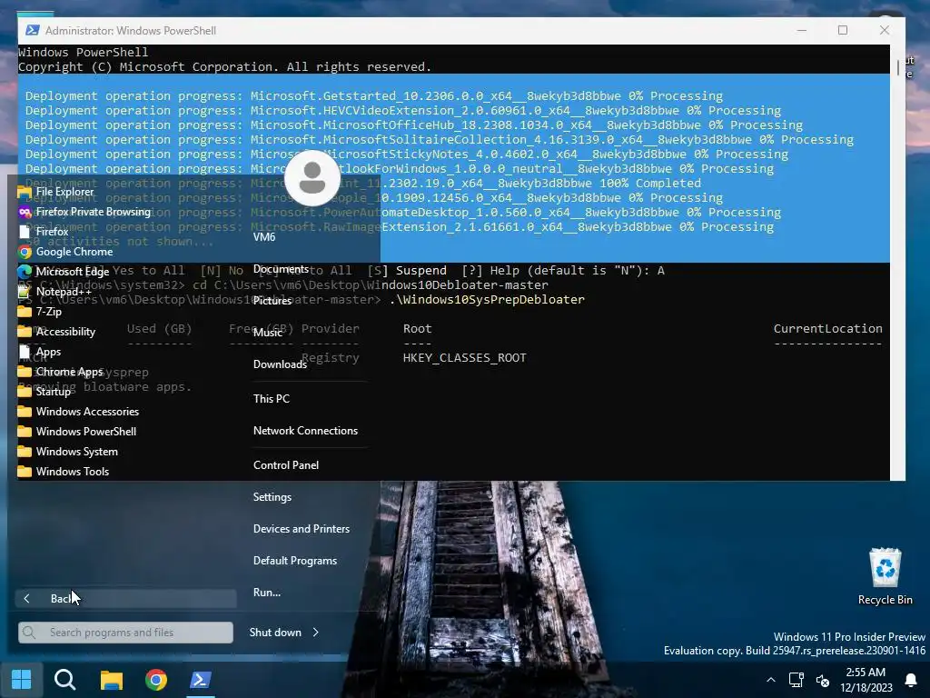The image size is (930, 698).
Task: Click the Back button in programs list
Action: (x=127, y=599)
